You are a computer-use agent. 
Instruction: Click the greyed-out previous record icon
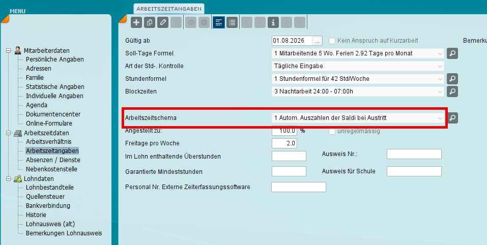[x=260, y=23]
